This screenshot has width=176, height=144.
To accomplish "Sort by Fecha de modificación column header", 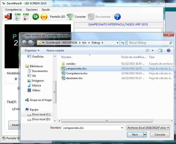I will [133, 57].
